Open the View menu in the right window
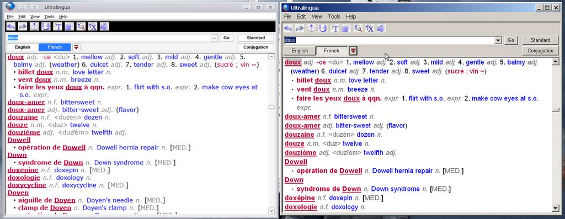This screenshot has height=219, width=565. [317, 17]
